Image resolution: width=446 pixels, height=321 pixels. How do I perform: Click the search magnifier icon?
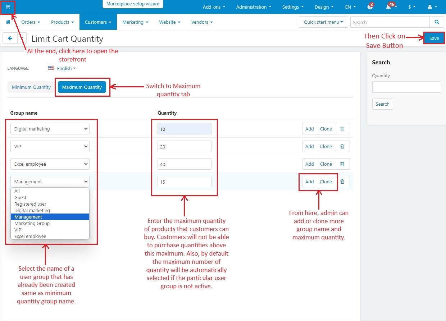coord(437,22)
